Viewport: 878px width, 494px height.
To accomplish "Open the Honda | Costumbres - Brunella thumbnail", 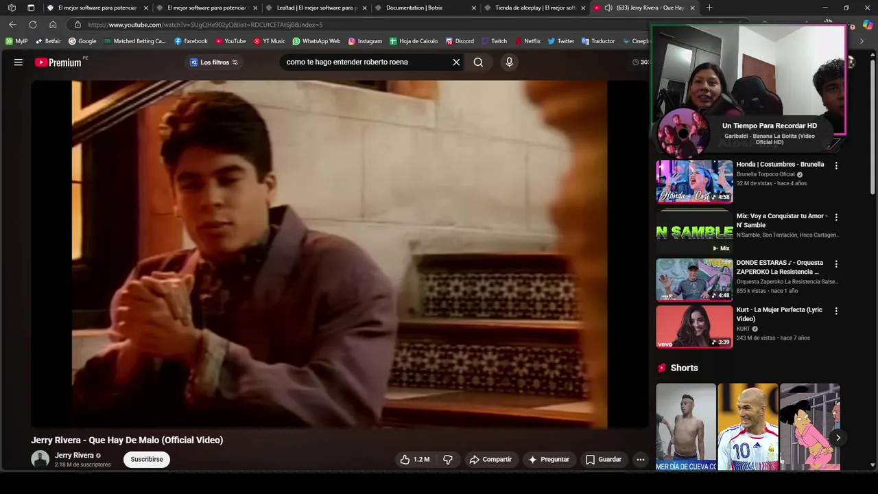I will click(694, 182).
